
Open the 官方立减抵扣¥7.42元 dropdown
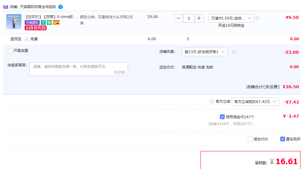[x=255, y=102]
